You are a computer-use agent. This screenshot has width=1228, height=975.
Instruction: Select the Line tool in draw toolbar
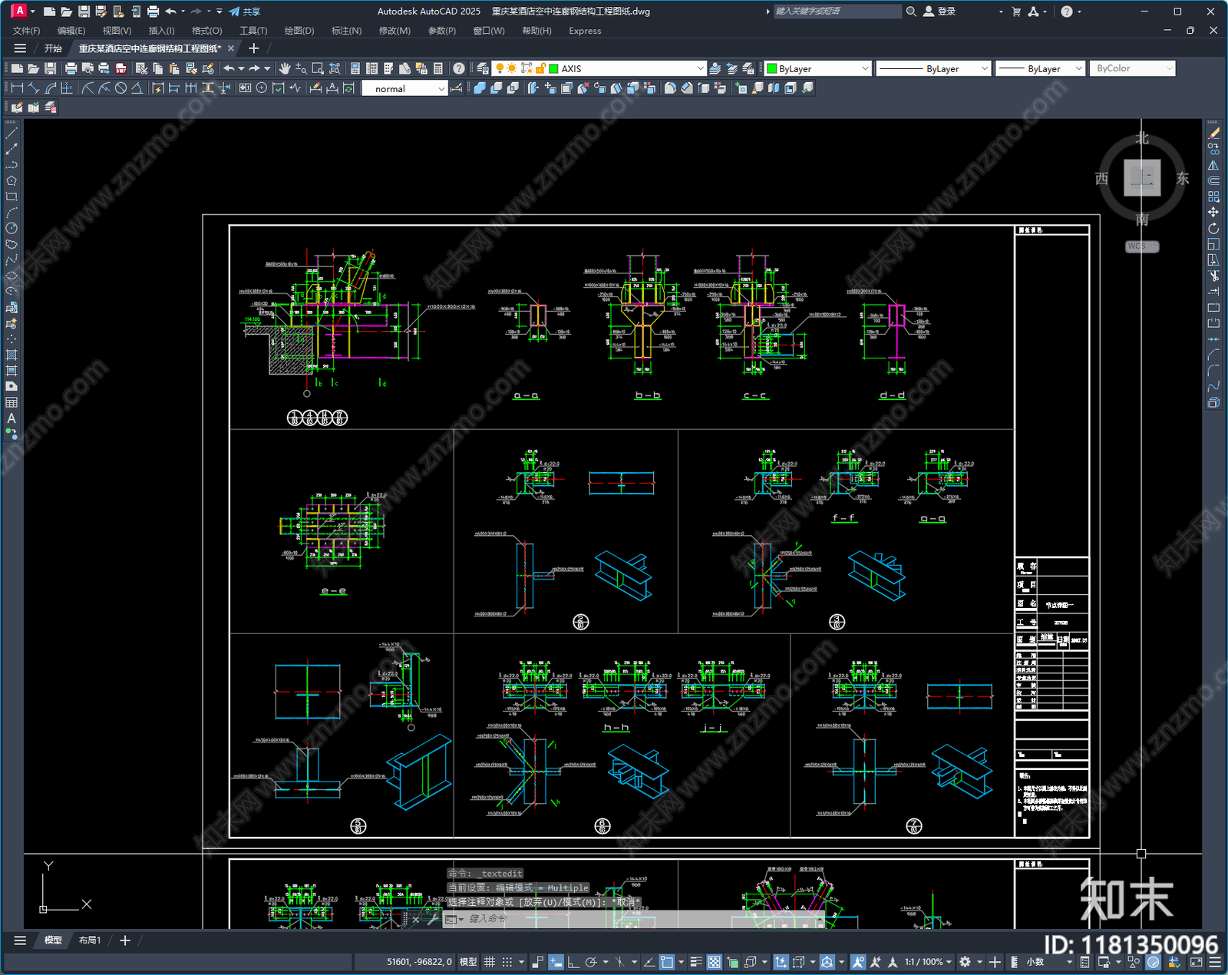click(x=12, y=134)
